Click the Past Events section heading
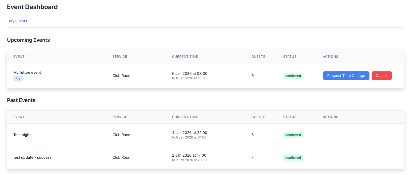The image size is (410, 175). point(21,100)
